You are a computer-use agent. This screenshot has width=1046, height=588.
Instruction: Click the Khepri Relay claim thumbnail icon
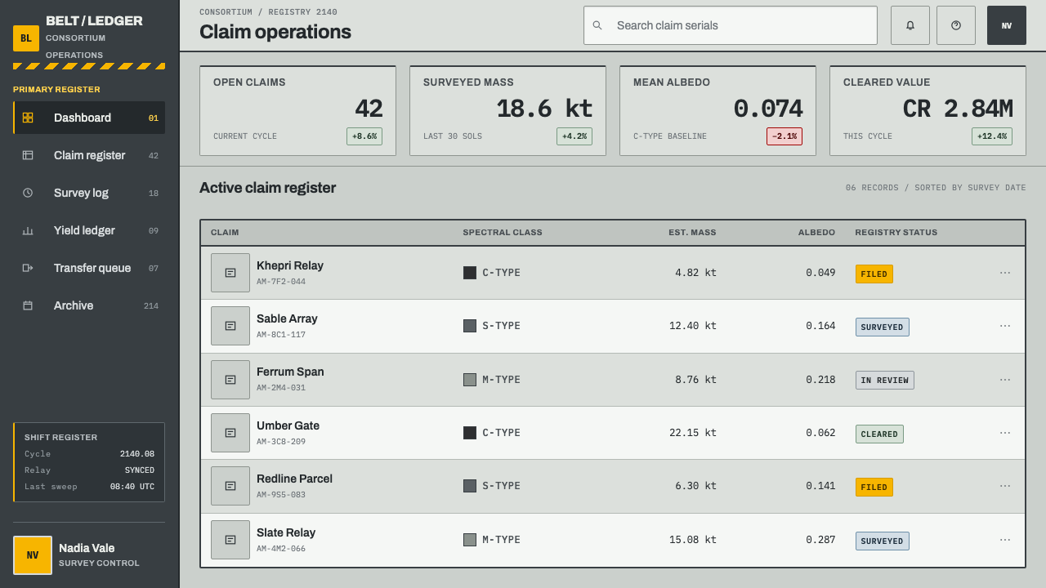coord(230,273)
